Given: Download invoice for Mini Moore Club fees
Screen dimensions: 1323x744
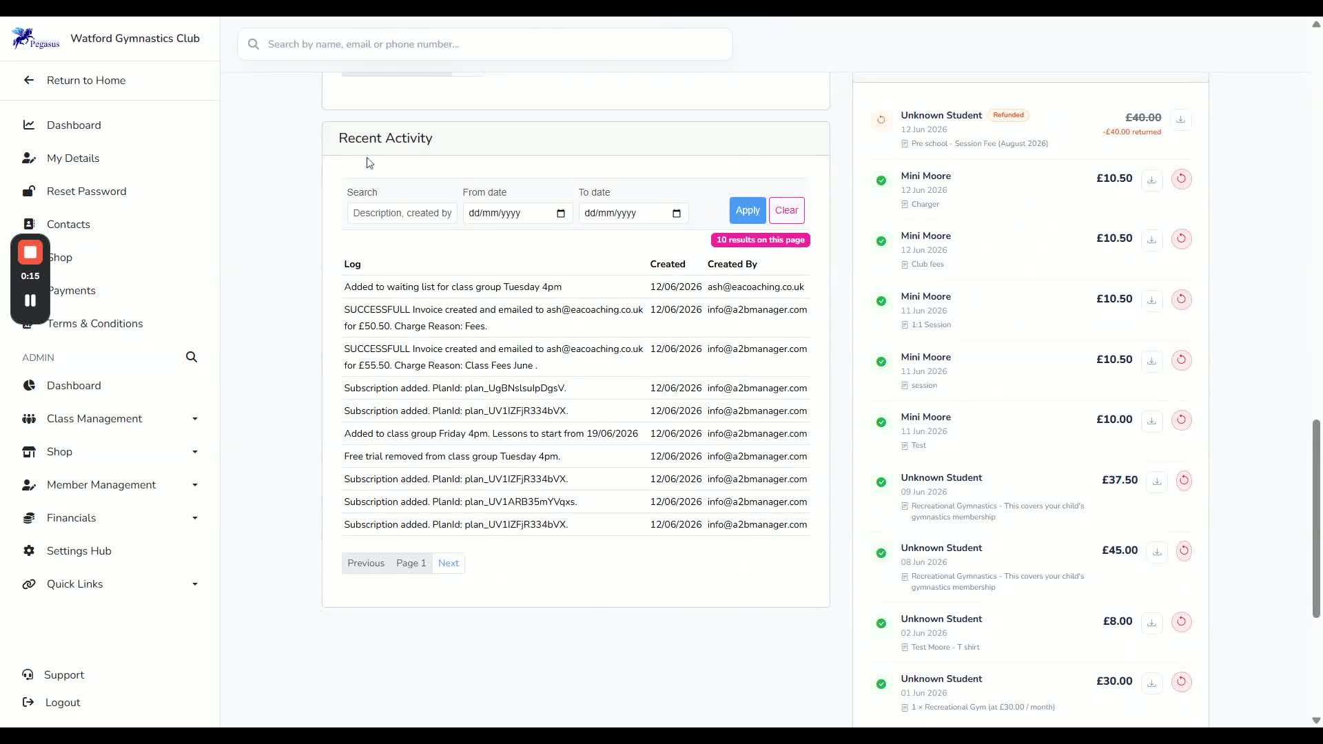Looking at the screenshot, I should coord(1151,240).
